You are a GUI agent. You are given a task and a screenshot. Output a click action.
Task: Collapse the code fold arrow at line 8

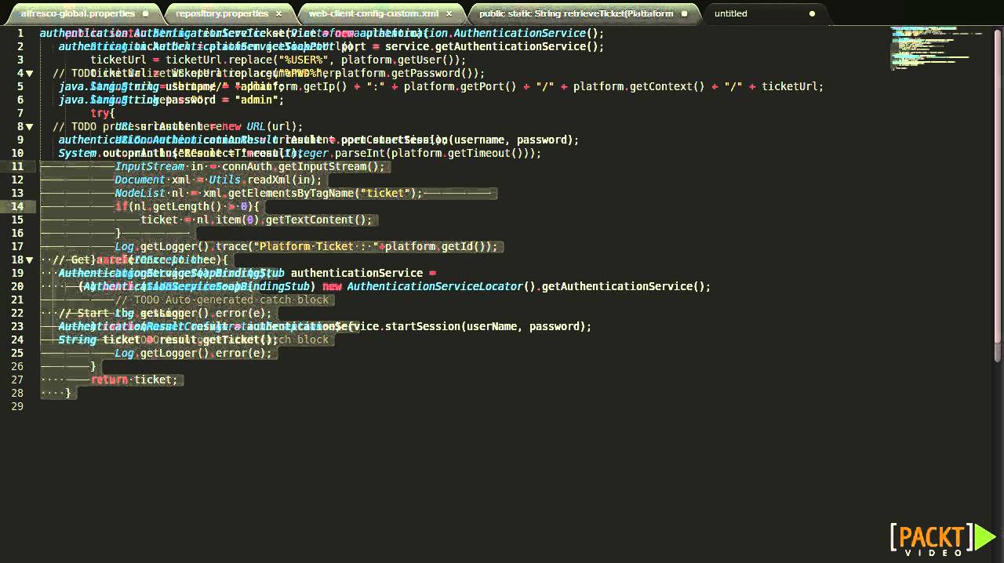click(x=30, y=126)
